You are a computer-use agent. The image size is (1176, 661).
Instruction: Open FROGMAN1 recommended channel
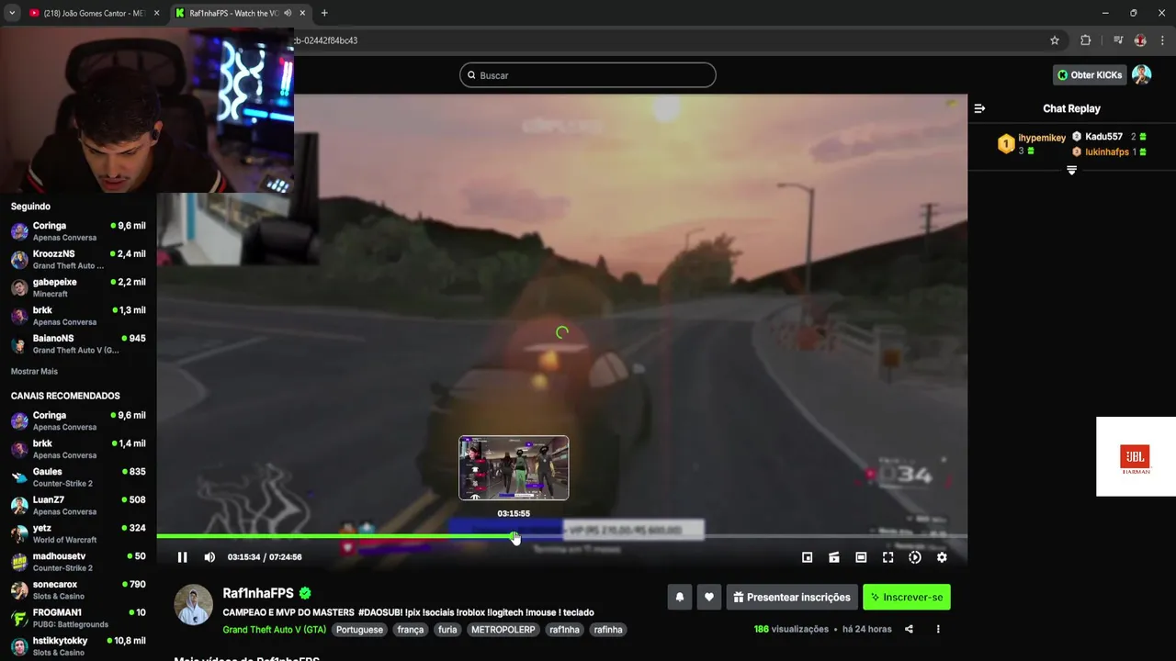click(x=78, y=618)
